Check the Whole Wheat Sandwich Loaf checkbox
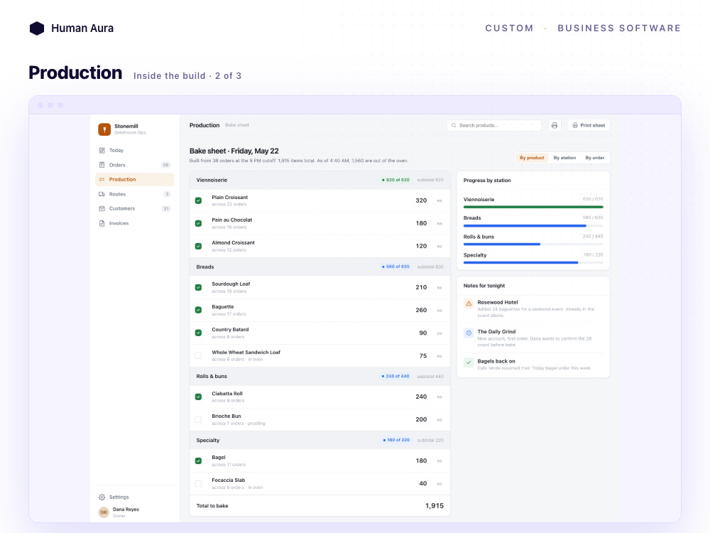Image resolution: width=710 pixels, height=533 pixels. coord(198,356)
